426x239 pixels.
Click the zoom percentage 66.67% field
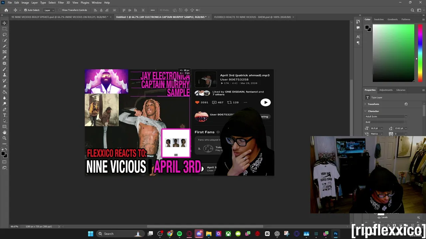coord(14,226)
